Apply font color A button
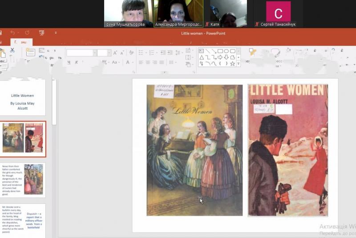356x238 pixels. click(128, 62)
